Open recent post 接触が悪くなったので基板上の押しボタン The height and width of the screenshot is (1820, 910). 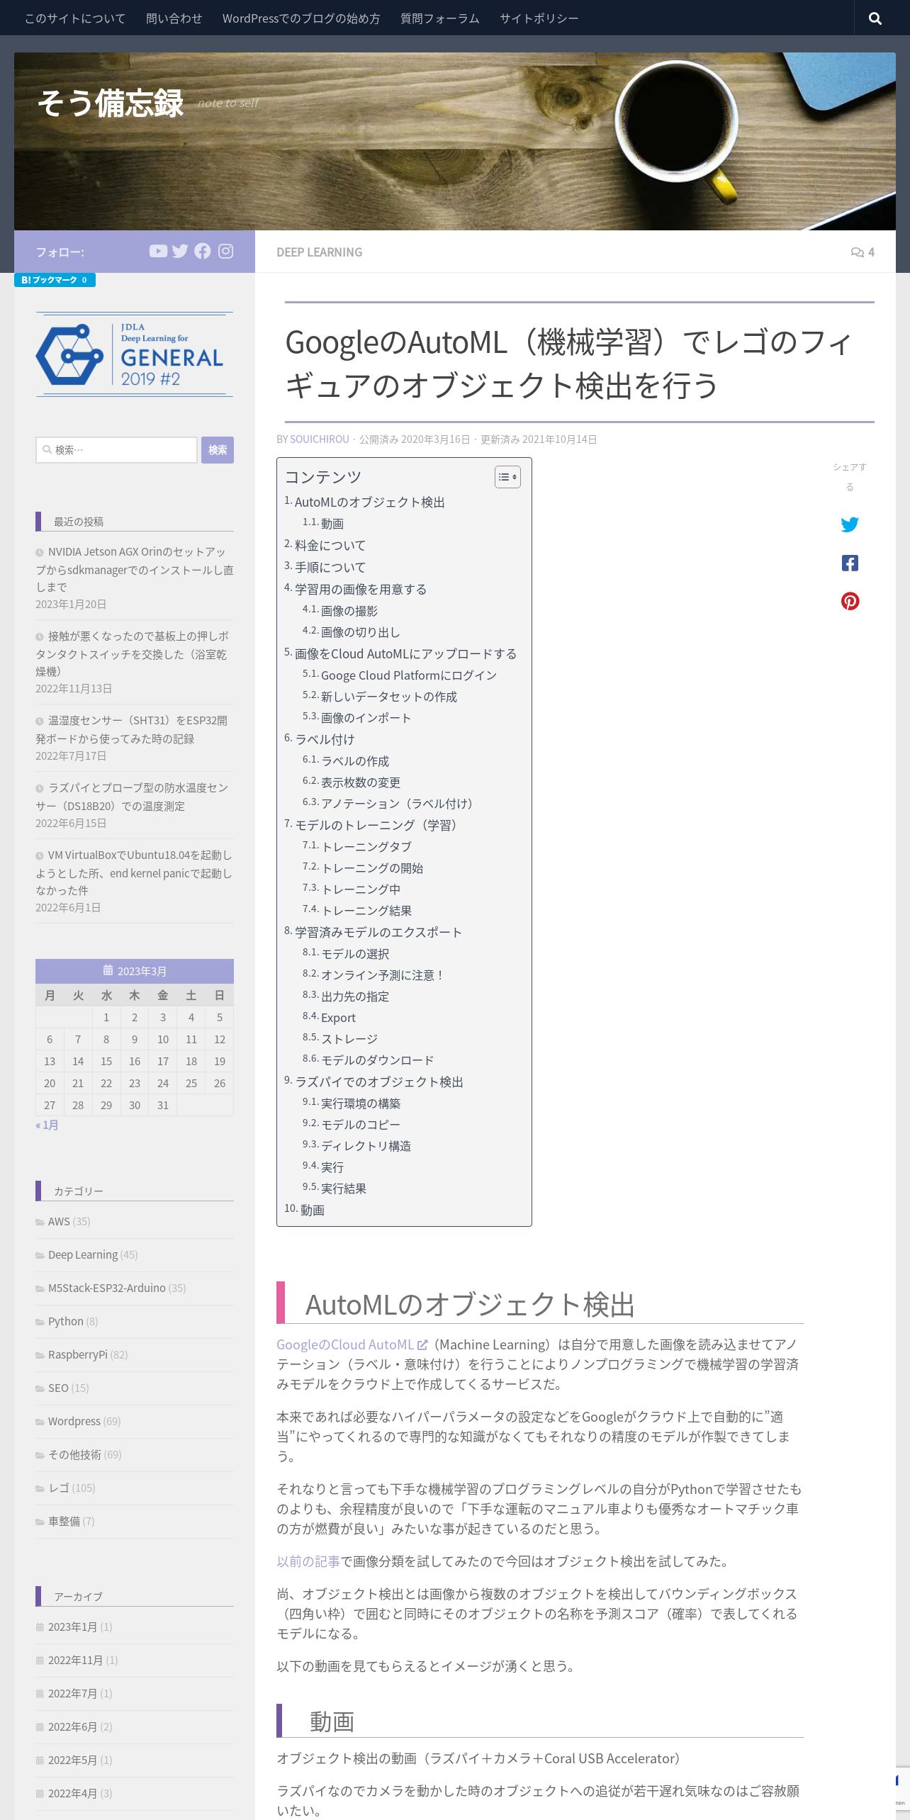point(132,653)
